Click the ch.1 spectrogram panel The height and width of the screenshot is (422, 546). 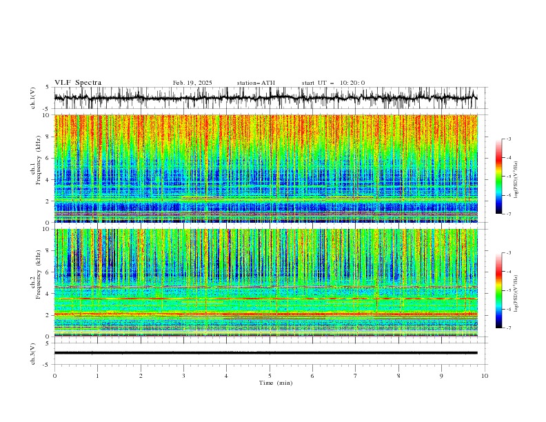266,168
